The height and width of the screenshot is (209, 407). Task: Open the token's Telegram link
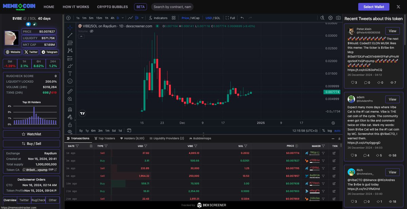pos(50,52)
